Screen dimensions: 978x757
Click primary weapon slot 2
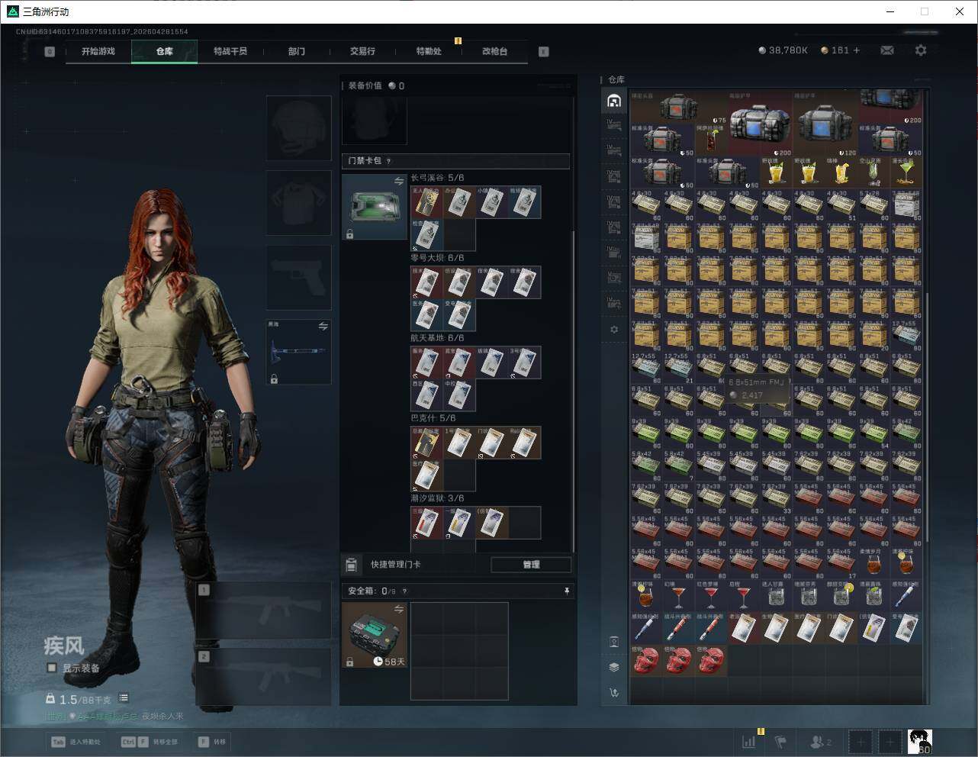coord(264,676)
